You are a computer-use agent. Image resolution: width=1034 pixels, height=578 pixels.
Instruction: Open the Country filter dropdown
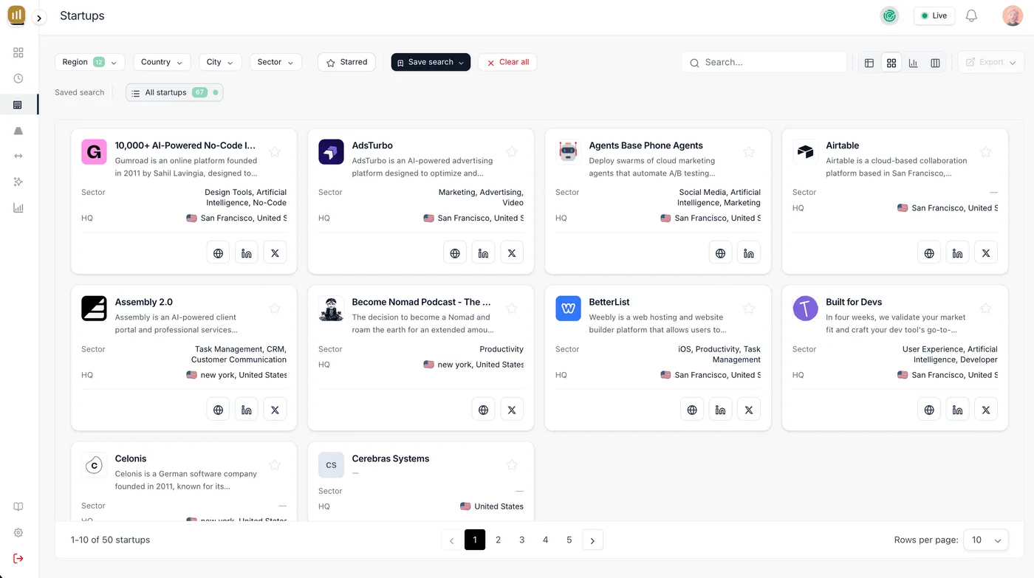(x=162, y=62)
